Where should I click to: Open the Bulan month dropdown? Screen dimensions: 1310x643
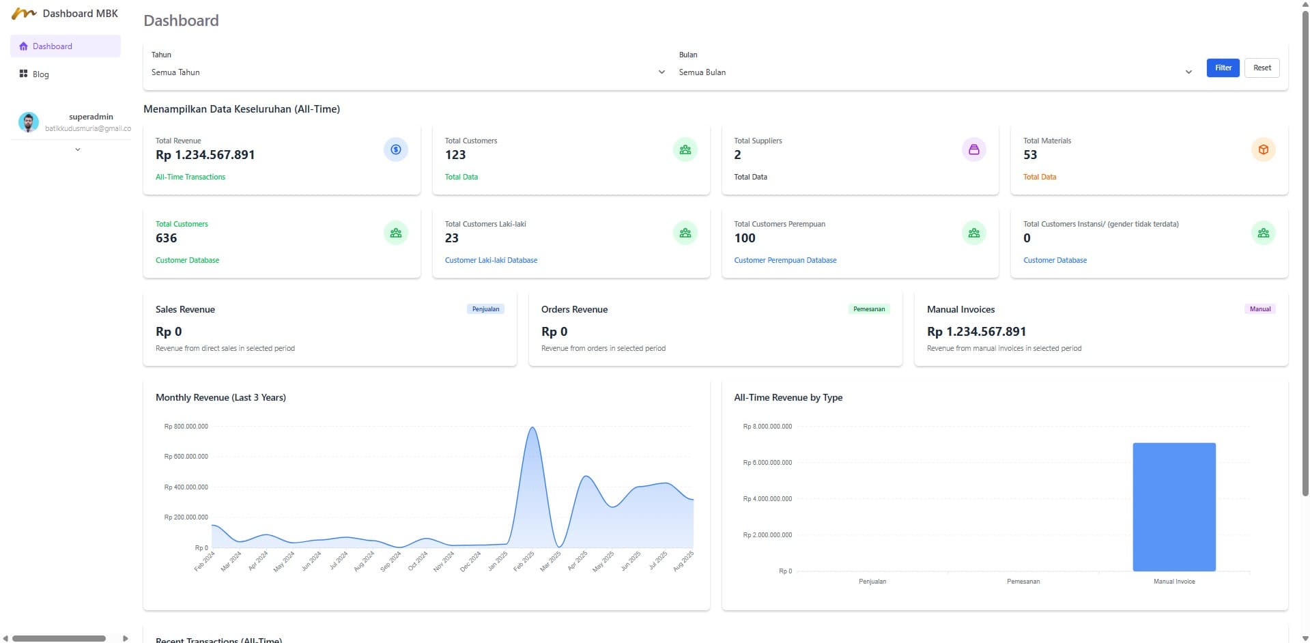(935, 72)
